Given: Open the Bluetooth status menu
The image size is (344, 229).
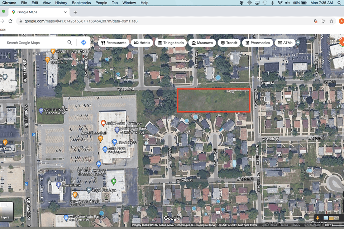Looking at the screenshot, I should tap(272, 3).
